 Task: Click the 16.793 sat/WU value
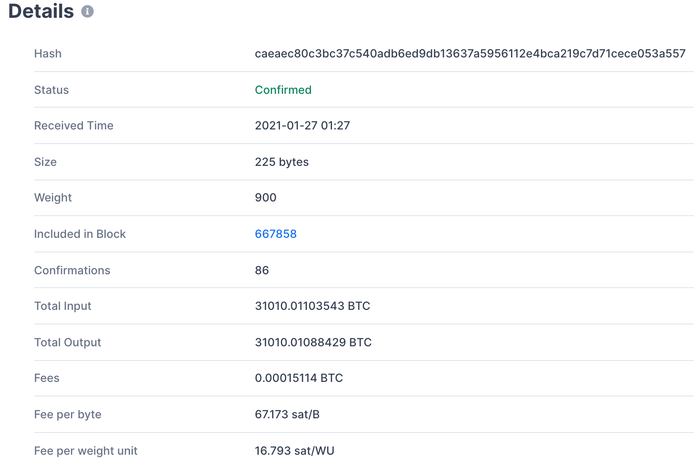(294, 451)
